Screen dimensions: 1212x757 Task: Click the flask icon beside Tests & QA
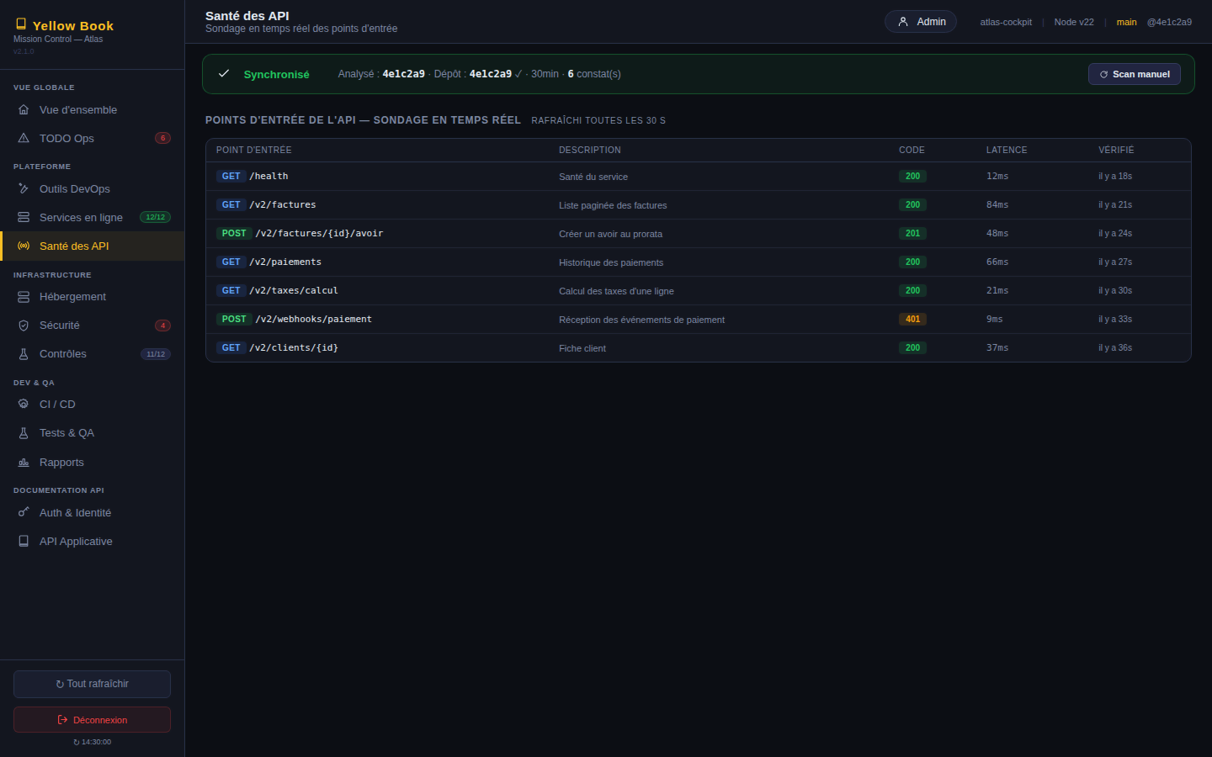(x=24, y=433)
